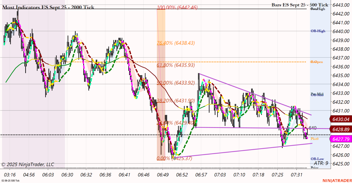The height and width of the screenshot is (183, 352).
Task: Click the 'ES 09-25 500 Tick' footer label
Action: pyautogui.click(x=10, y=181)
